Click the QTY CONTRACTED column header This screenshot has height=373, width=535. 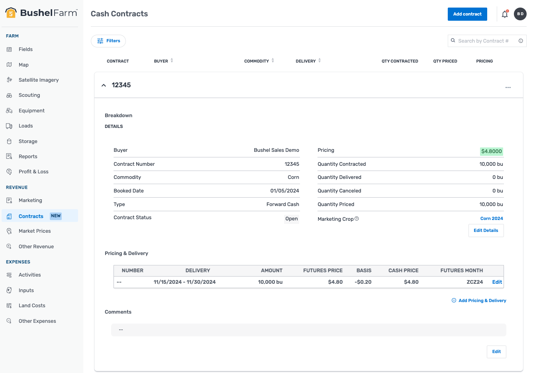pyautogui.click(x=400, y=61)
